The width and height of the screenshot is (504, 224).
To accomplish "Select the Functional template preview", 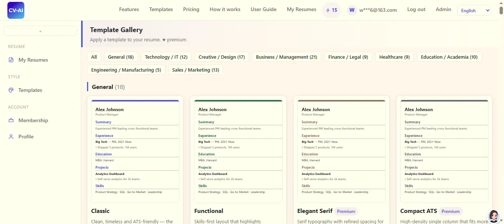I will tap(238, 151).
